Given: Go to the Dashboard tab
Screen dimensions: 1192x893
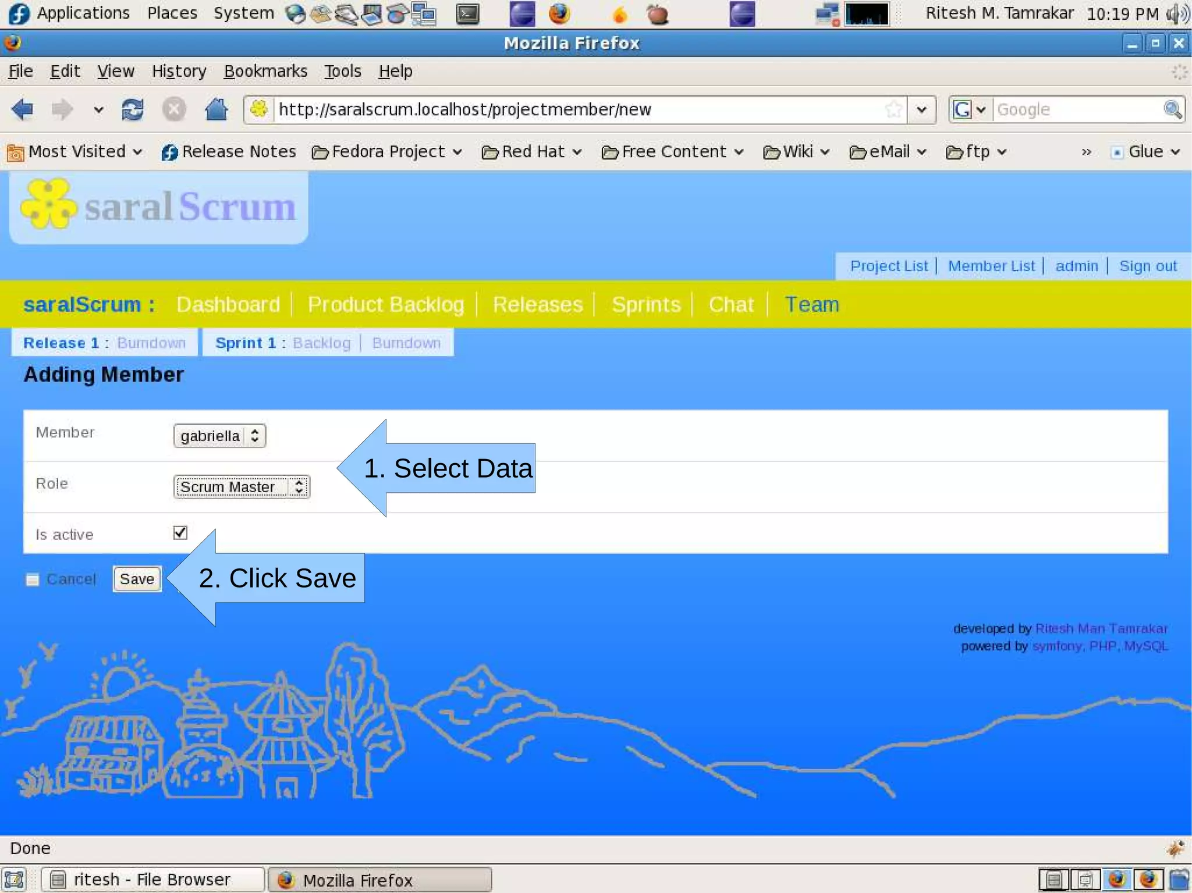Looking at the screenshot, I should click(x=228, y=304).
